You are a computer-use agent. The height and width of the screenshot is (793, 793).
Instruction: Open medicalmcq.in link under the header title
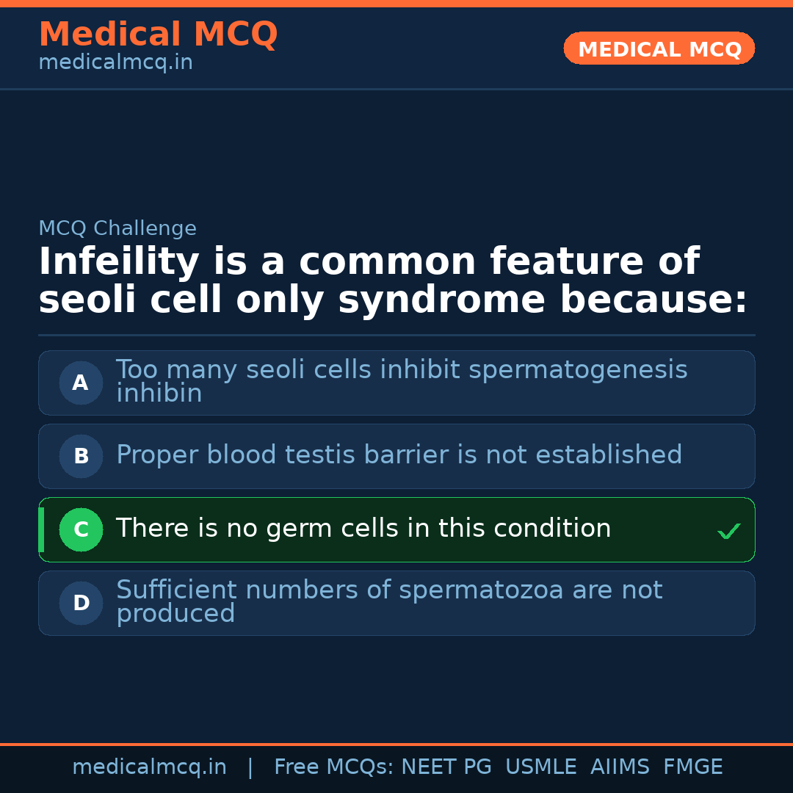tap(115, 62)
